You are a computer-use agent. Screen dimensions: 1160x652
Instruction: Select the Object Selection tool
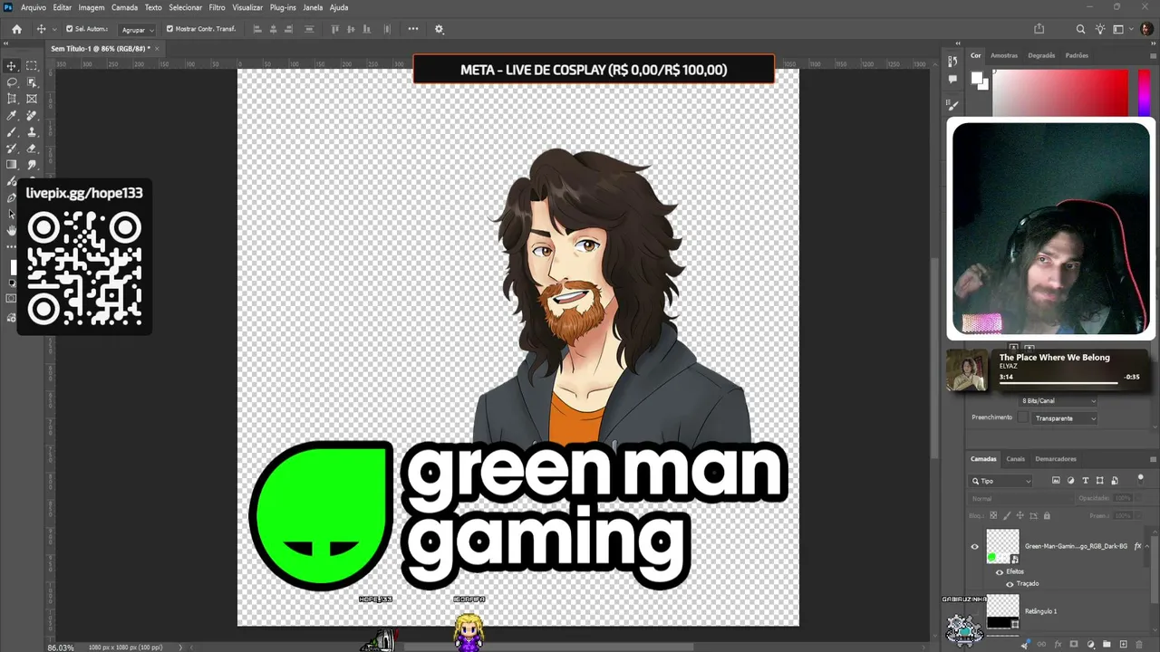pyautogui.click(x=32, y=82)
